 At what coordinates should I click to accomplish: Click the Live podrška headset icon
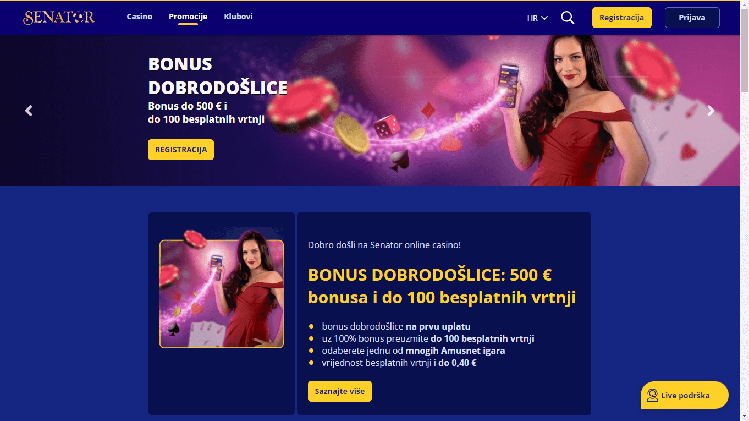(652, 395)
